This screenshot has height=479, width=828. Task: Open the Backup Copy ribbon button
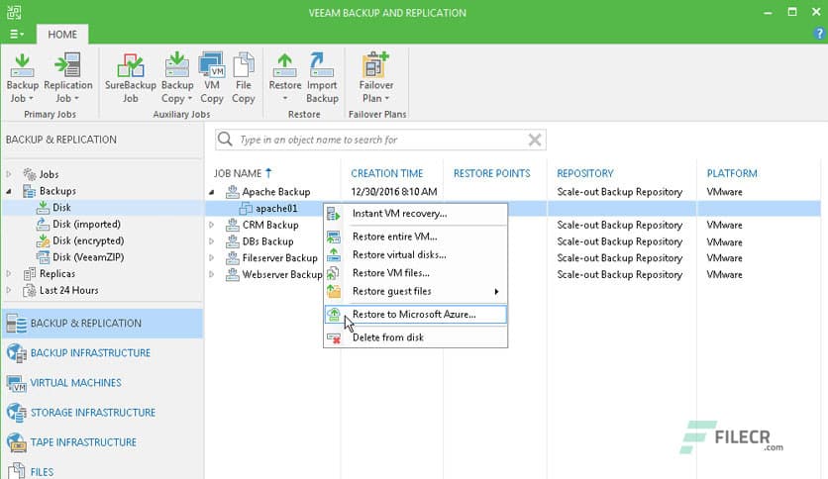click(177, 78)
